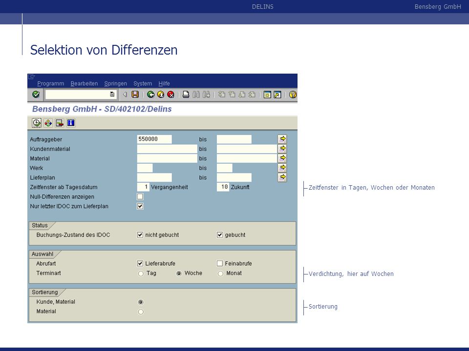Click the Kundenmaterial lower limit field

coord(167,149)
